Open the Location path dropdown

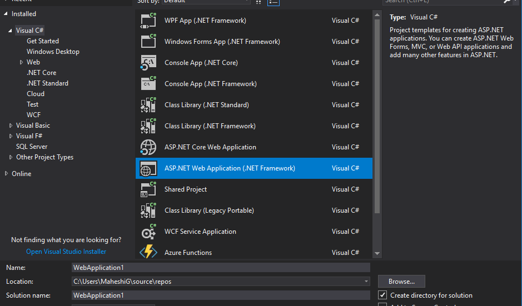pos(366,282)
